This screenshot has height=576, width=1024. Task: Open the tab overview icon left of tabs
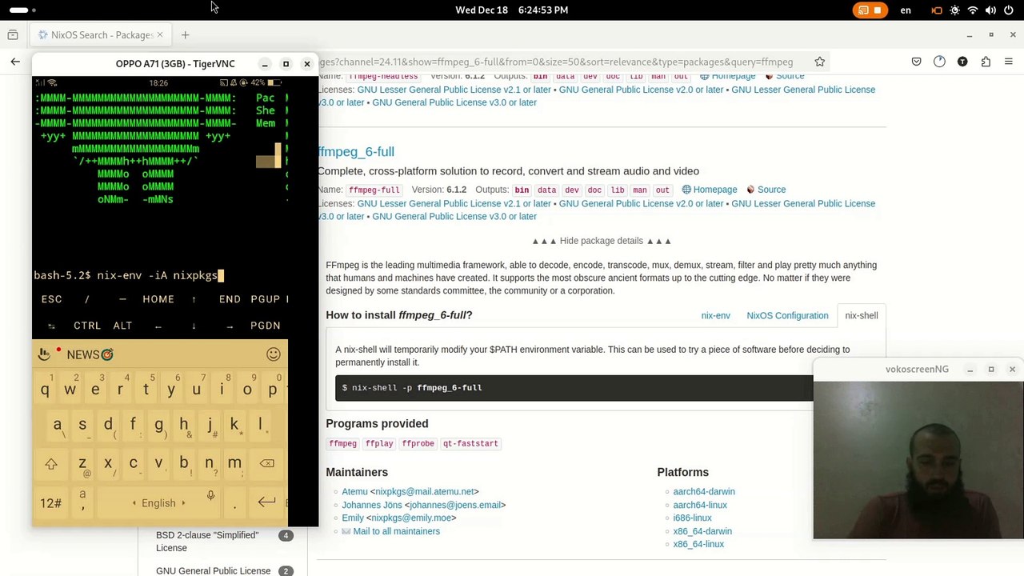click(x=13, y=35)
